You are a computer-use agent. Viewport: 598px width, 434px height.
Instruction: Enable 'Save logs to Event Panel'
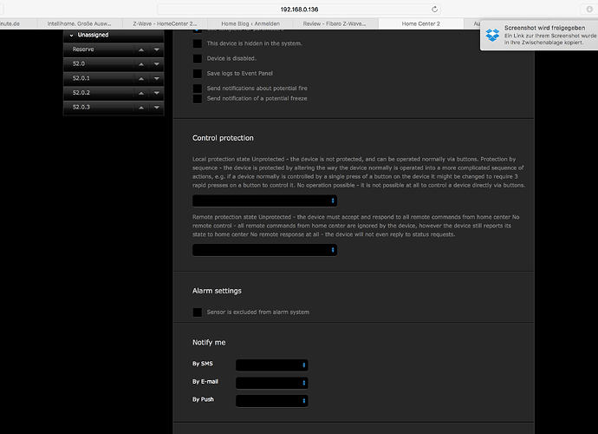(198, 74)
